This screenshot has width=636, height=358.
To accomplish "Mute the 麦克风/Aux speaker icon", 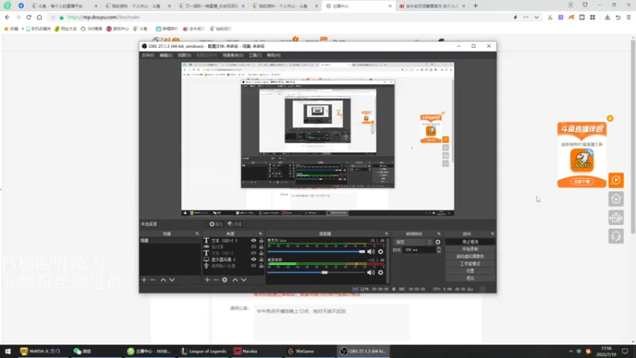I will point(370,251).
